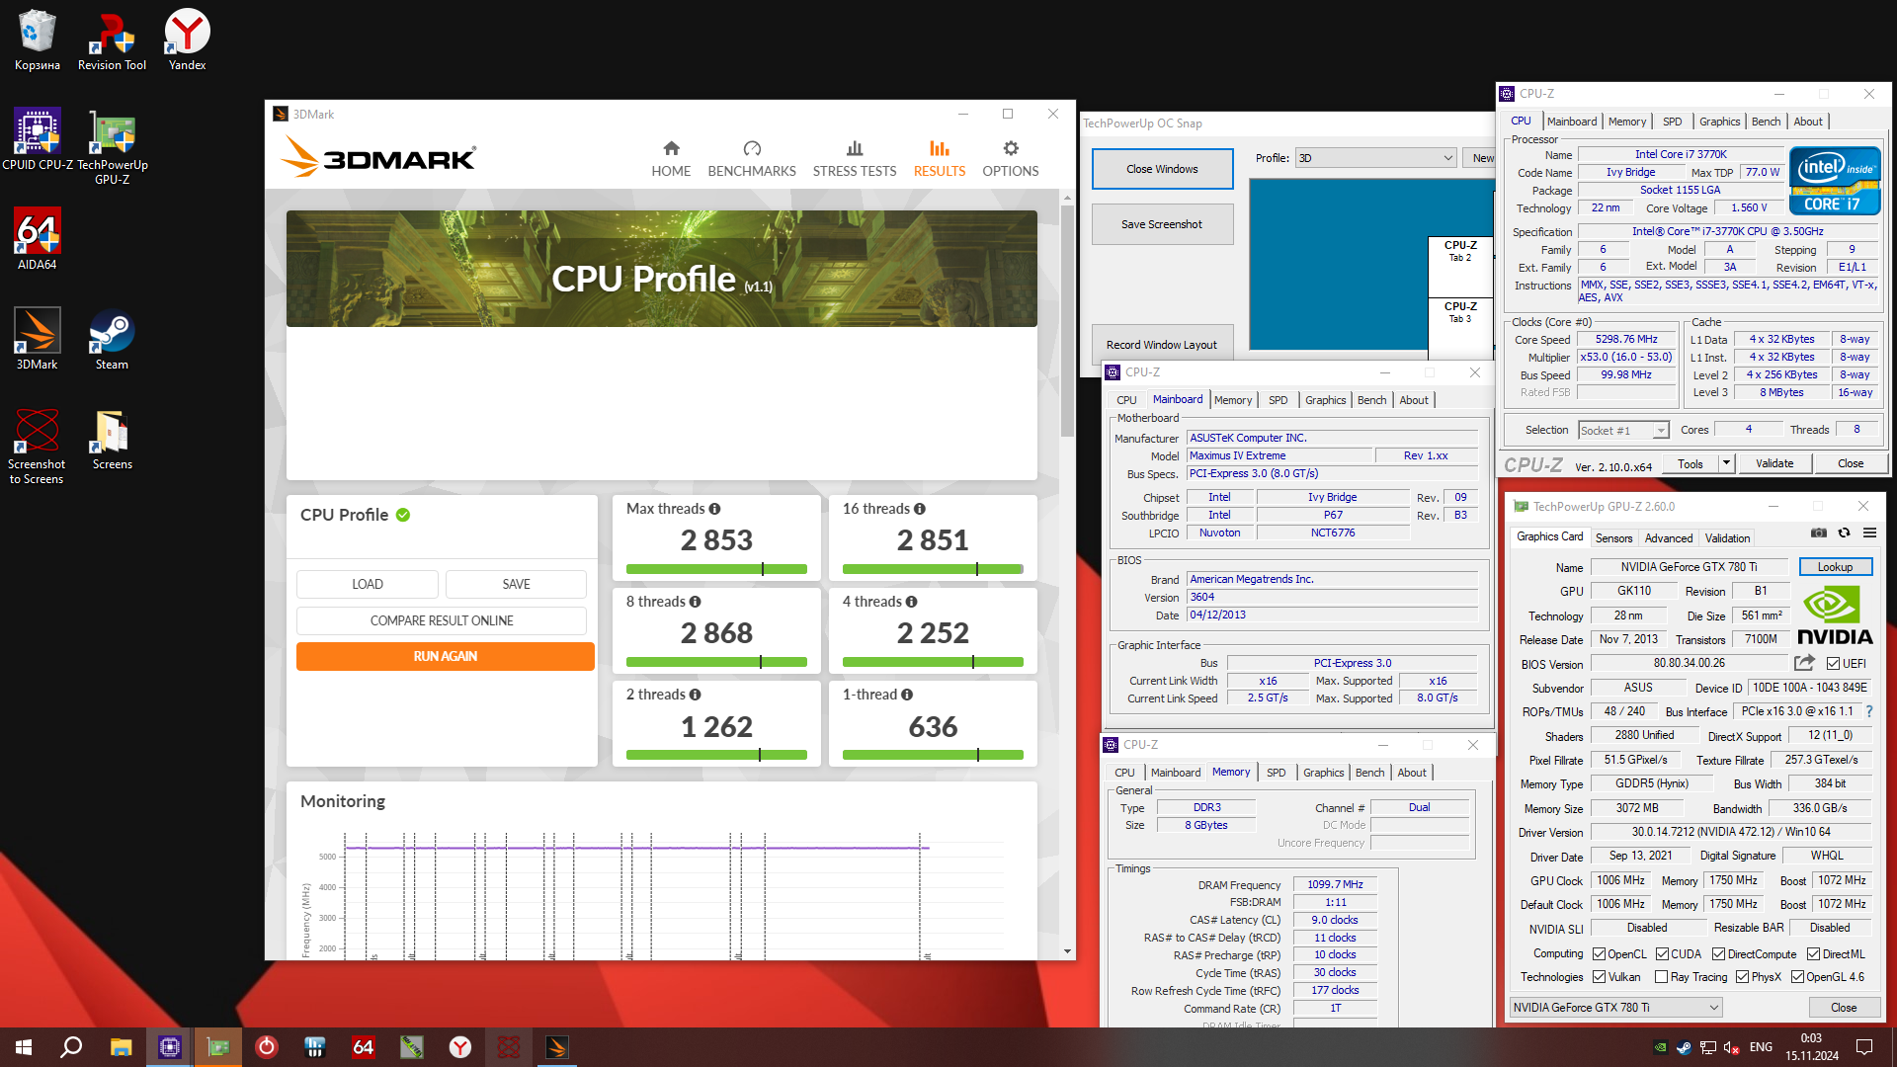The height and width of the screenshot is (1067, 1897).
Task: Click the 3DMark scrollbar down arrow
Action: click(1067, 951)
